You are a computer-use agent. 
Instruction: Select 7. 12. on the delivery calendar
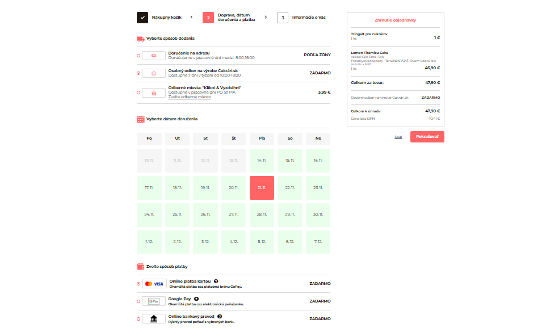(318, 242)
